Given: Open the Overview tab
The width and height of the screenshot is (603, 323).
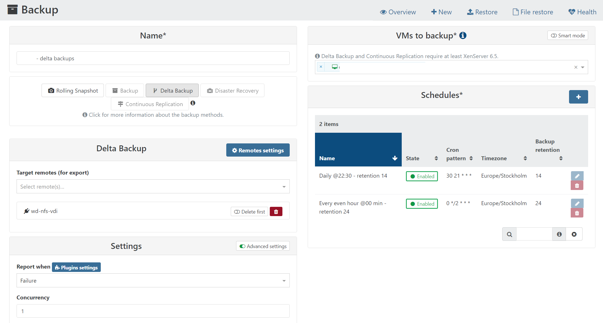Looking at the screenshot, I should click(398, 12).
